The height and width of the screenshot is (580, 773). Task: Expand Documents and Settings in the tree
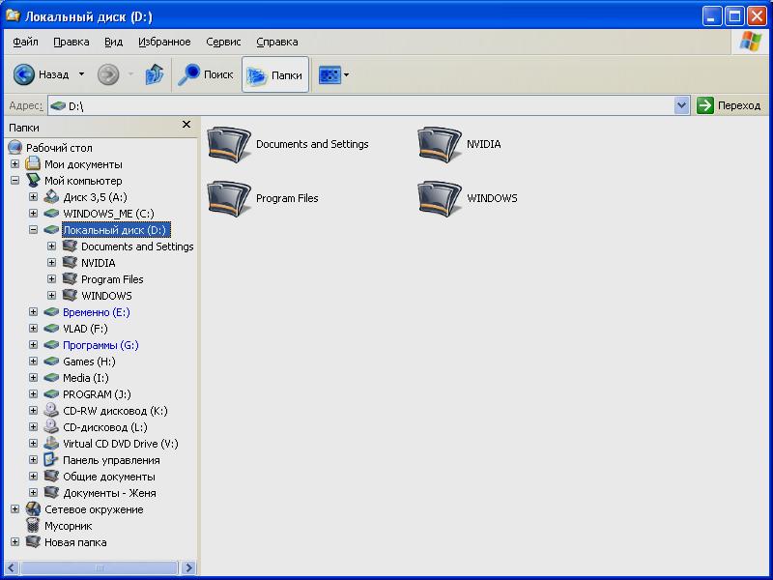coord(51,246)
